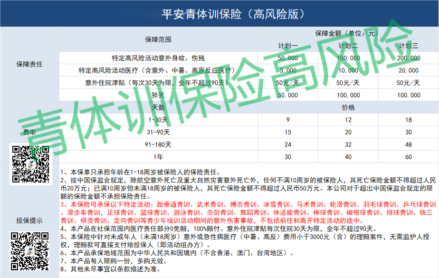Screen dimensions: 439x278
Task: Click note 4 about 社保范围内医疗责任
Action: point(220,229)
